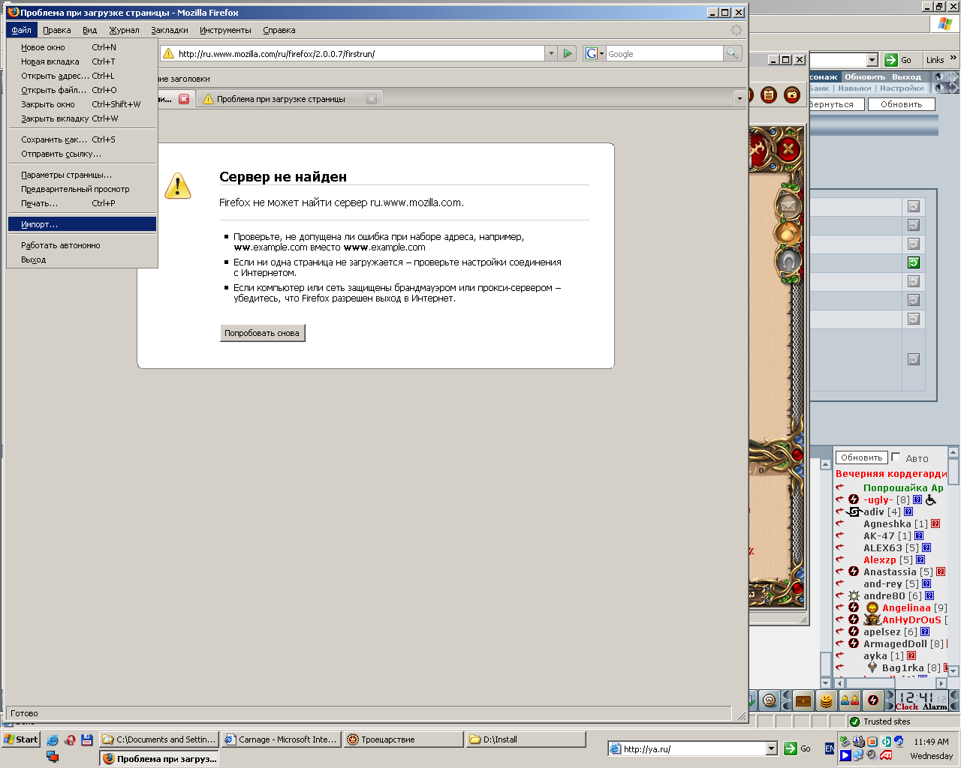Open the brown chest inventory icon
The width and height of the screenshot is (961, 768).
pyautogui.click(x=803, y=700)
